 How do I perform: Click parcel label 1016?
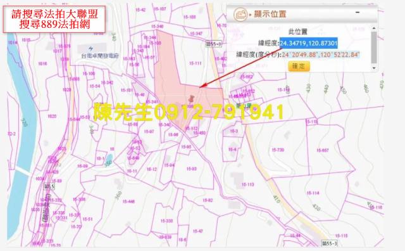click(x=42, y=63)
